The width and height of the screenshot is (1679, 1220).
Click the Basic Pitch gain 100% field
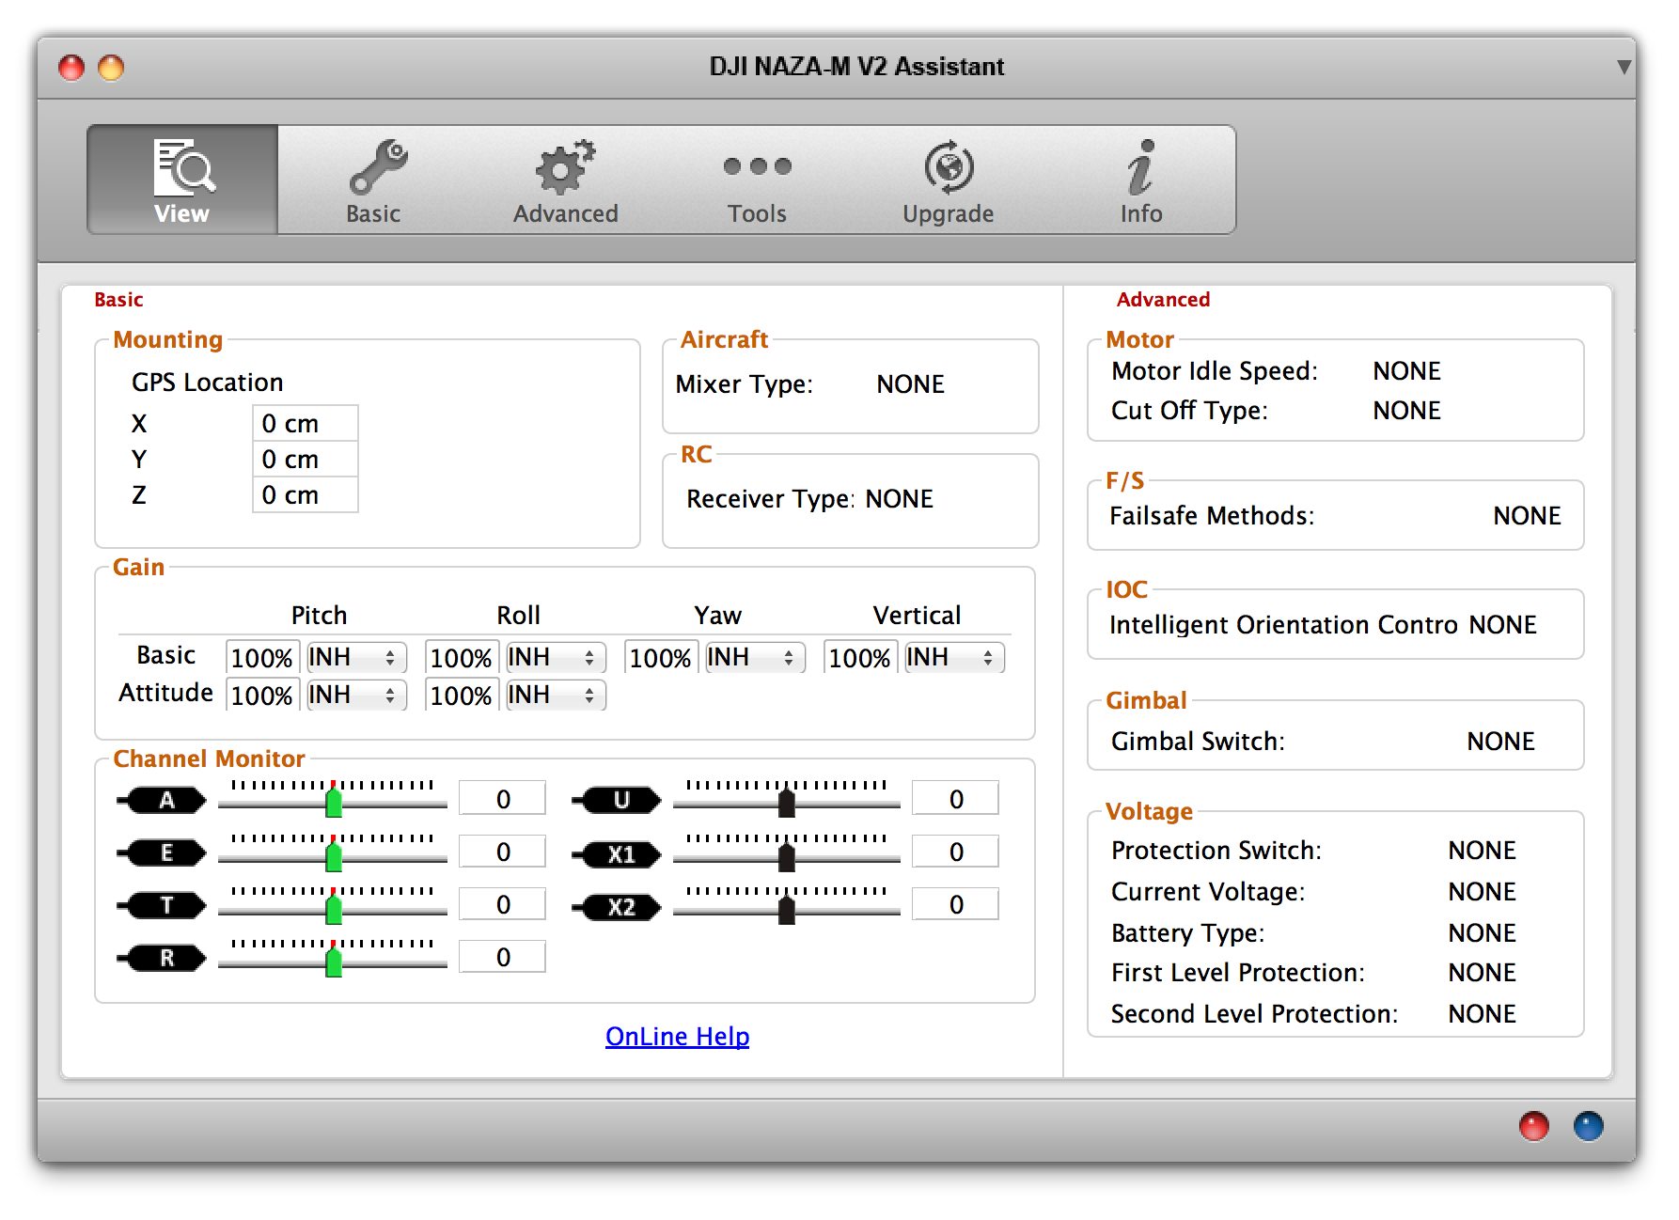(262, 657)
